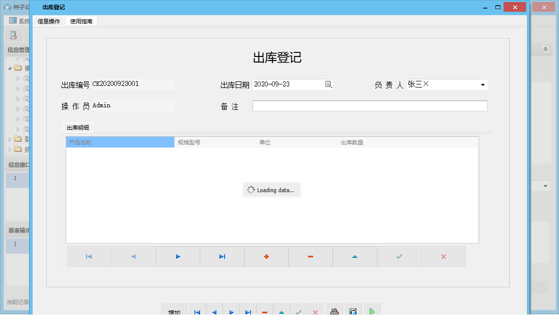559x328 pixels.
Task: Click the green run arrow icon
Action: [x=372, y=310]
